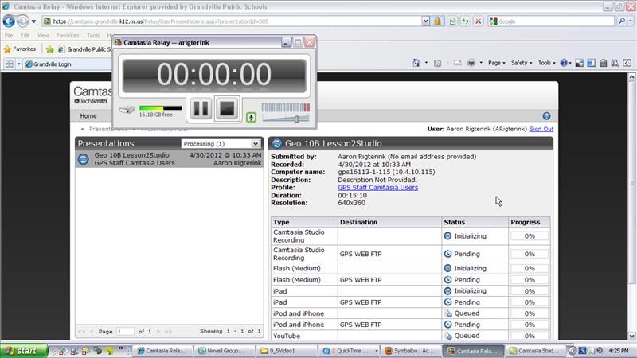Open the View menu
The width and height of the screenshot is (637, 358).
point(43,36)
